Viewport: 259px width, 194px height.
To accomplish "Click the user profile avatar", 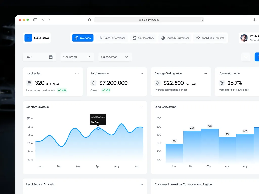I will 244,38.
